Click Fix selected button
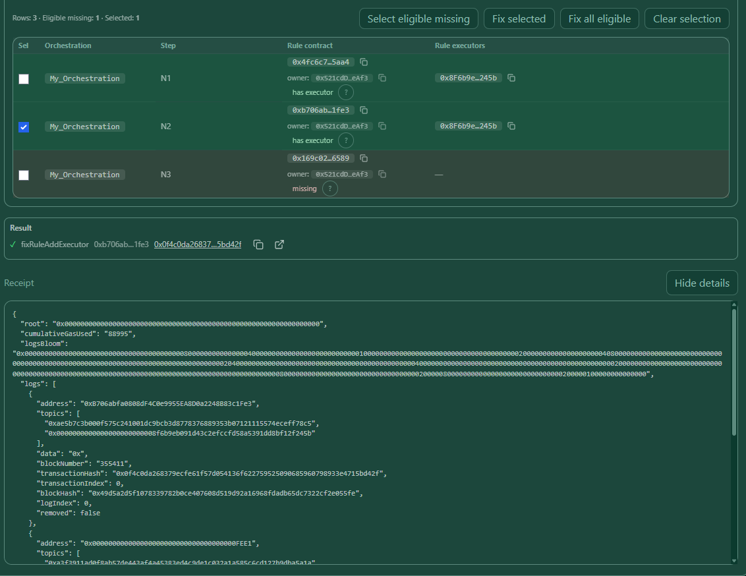 (519, 18)
